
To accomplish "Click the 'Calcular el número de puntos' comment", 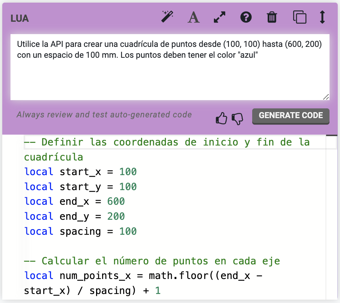I will coord(152,261).
